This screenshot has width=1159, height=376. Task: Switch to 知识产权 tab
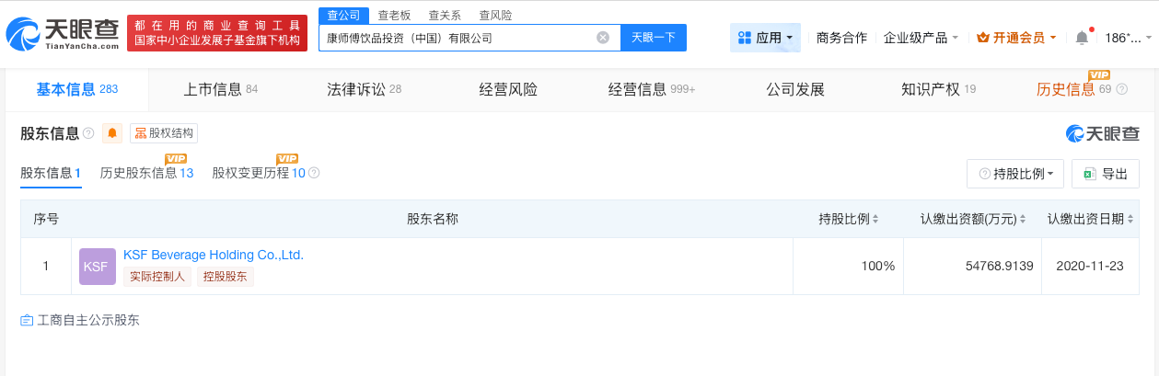click(x=939, y=89)
